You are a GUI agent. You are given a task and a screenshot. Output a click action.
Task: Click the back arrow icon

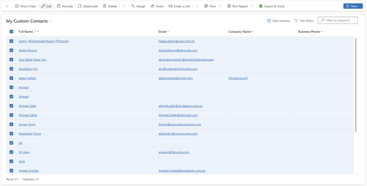pos(8,6)
